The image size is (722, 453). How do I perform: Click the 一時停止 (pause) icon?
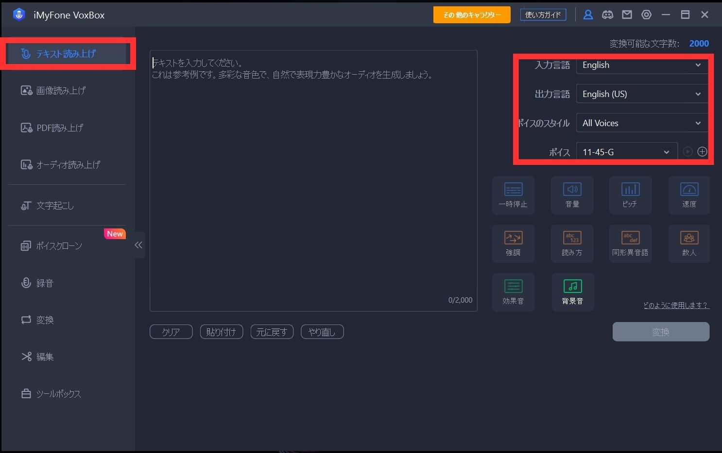(x=513, y=194)
